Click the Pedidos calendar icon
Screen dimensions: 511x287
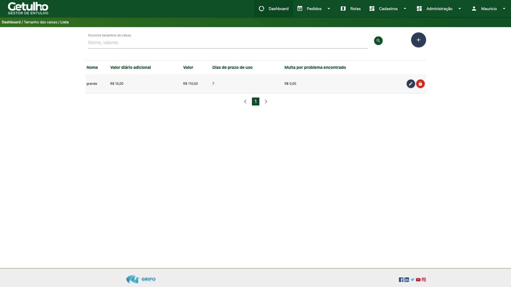(300, 9)
